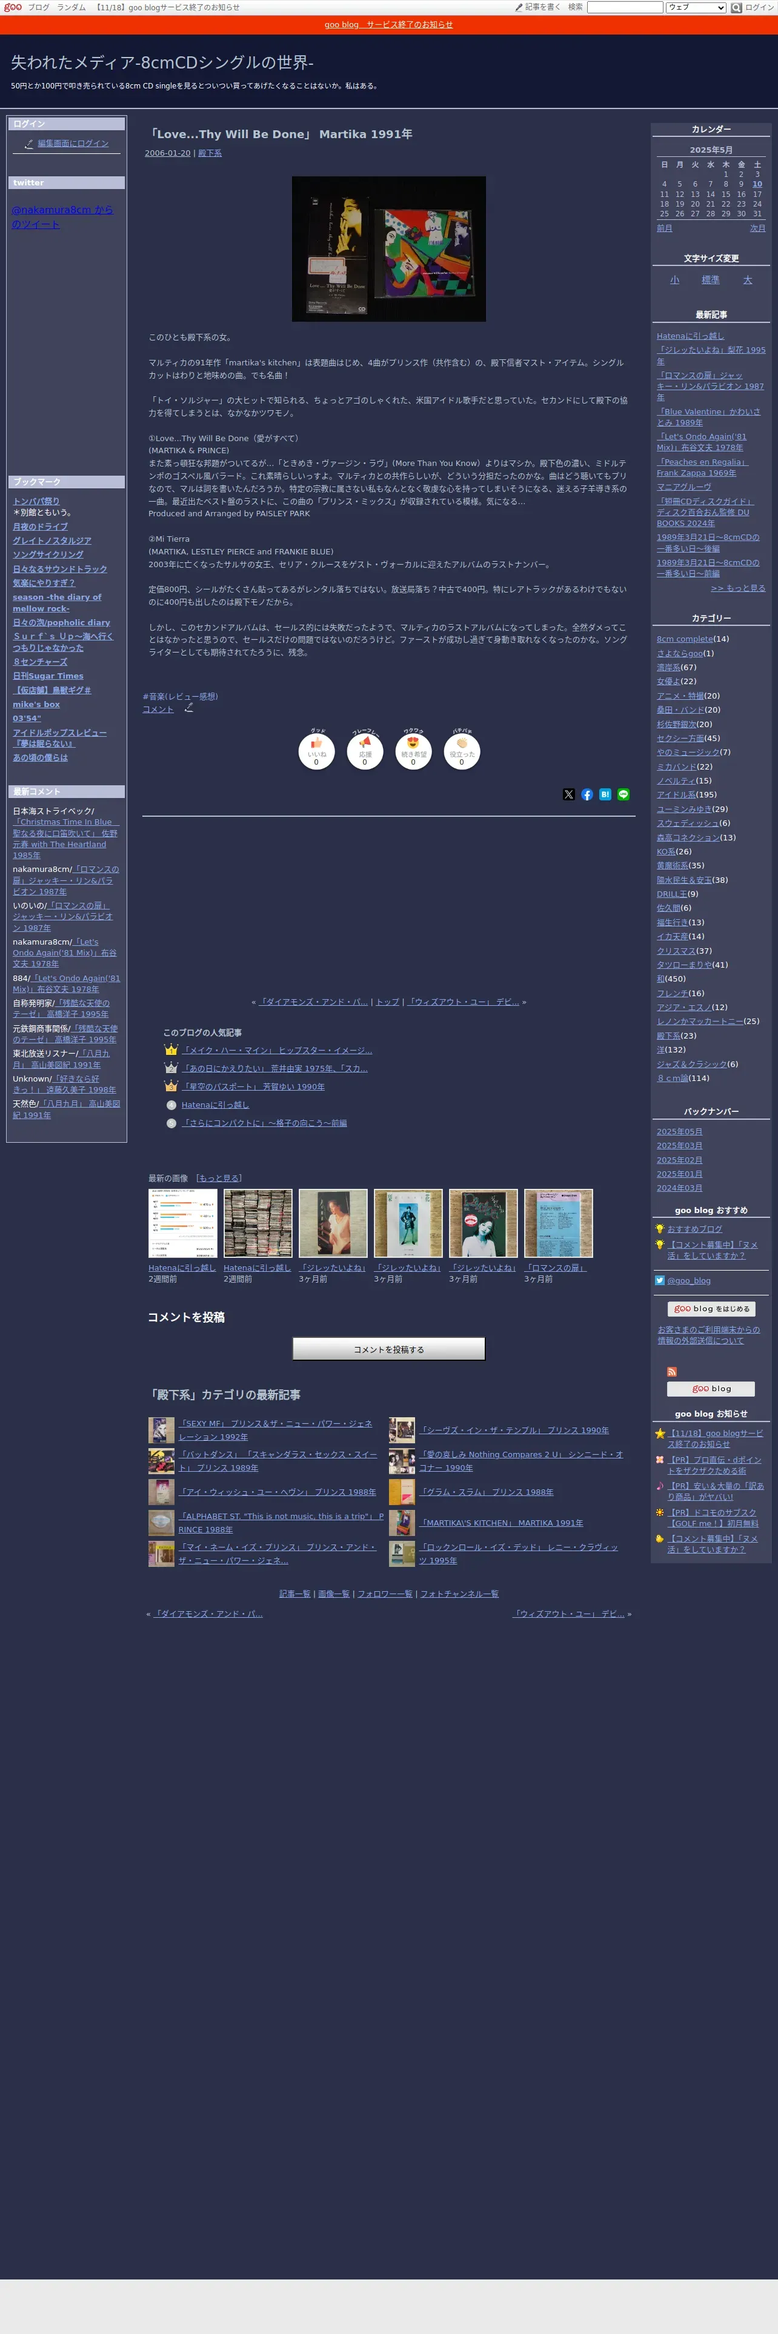Select date 10 in calendar

pyautogui.click(x=757, y=184)
